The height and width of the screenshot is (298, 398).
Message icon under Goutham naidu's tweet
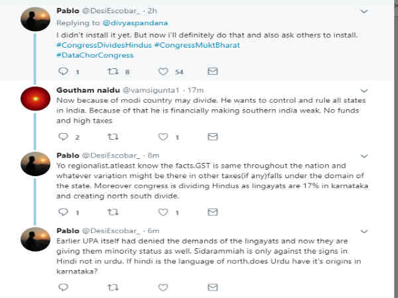click(213, 137)
